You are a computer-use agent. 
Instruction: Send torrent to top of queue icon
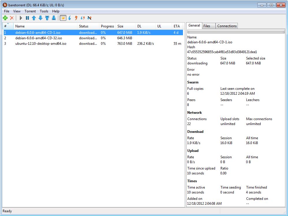pyautogui.click(x=47, y=18)
